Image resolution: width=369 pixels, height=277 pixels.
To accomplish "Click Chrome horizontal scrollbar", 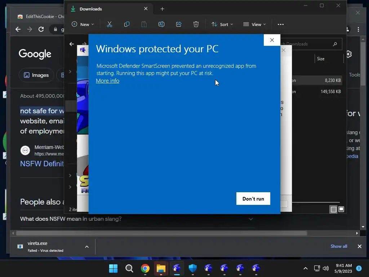I will pyautogui.click(x=161, y=233).
